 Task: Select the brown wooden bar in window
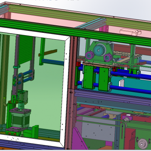48,53
